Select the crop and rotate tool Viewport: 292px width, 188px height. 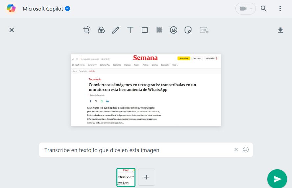(87, 30)
